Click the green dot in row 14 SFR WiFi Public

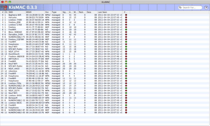[126, 49]
